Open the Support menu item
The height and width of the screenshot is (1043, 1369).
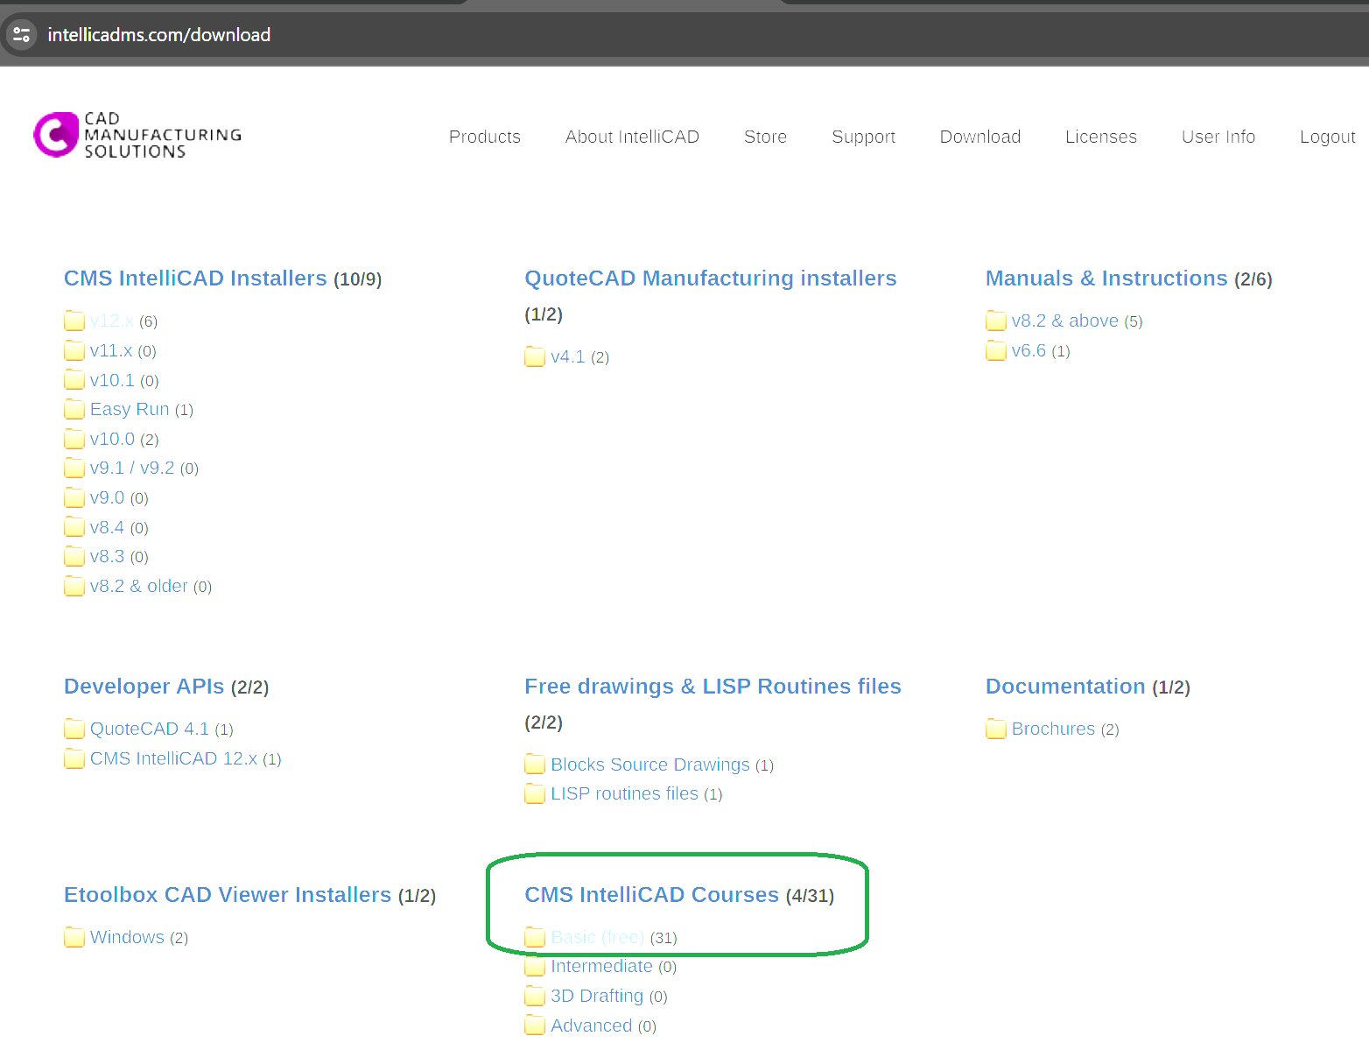[864, 137]
